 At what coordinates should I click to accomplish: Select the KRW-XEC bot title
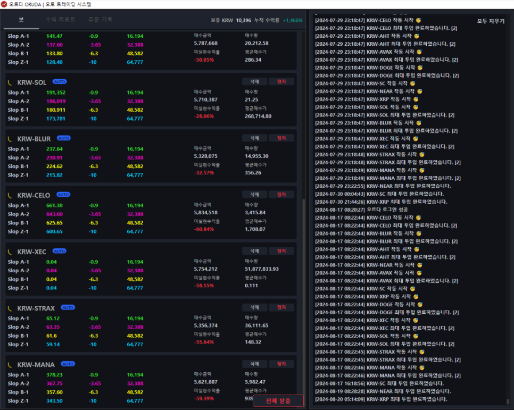[31, 252]
